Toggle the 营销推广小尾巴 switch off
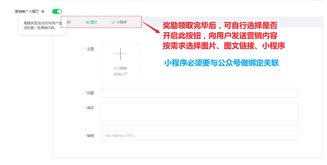Viewport: 327px width, 165px height. click(57, 11)
